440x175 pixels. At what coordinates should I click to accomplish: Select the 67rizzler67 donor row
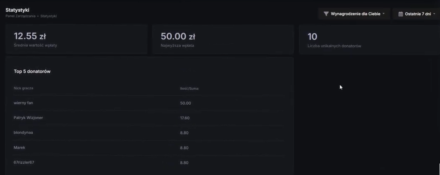click(149, 162)
